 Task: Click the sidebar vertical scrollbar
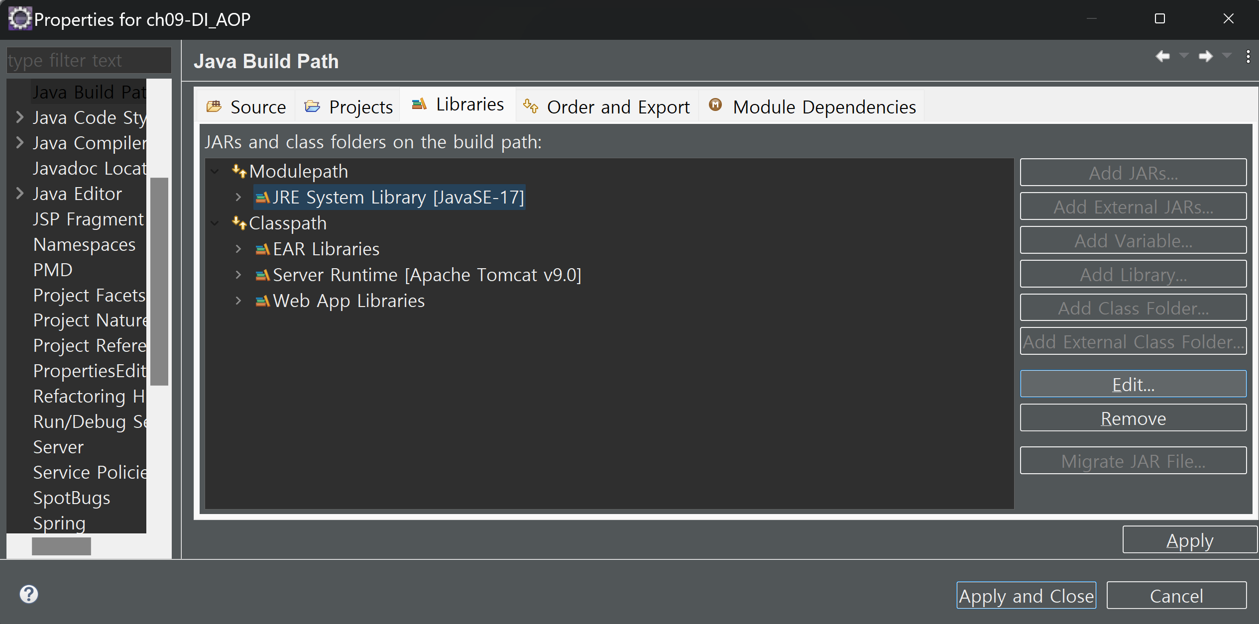click(159, 281)
